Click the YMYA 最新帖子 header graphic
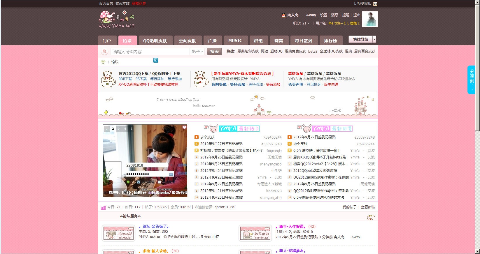 (x=231, y=128)
